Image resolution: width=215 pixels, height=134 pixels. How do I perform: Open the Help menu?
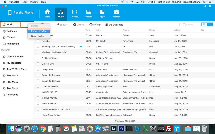point(44,2)
